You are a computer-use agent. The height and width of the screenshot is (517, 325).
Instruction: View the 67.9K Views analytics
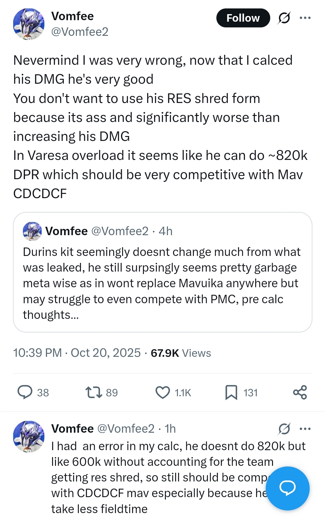tap(181, 353)
